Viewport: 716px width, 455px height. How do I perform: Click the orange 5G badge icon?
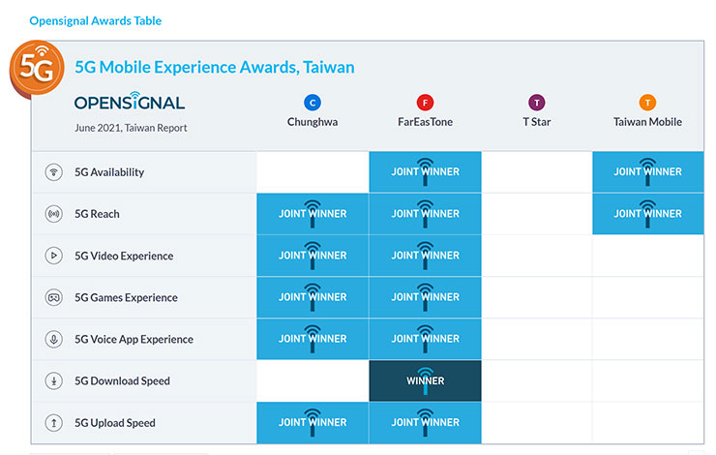[x=37, y=67]
